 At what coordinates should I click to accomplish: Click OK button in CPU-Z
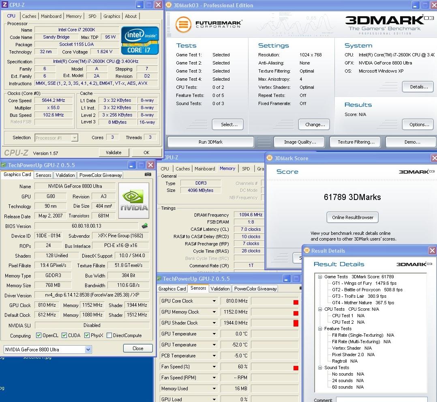pos(147,152)
